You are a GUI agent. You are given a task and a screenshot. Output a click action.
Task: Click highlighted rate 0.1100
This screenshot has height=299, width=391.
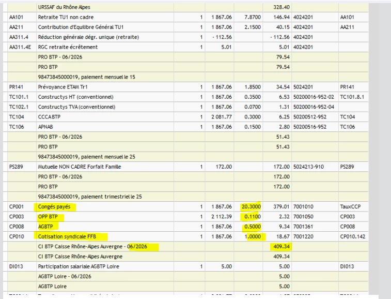click(253, 217)
